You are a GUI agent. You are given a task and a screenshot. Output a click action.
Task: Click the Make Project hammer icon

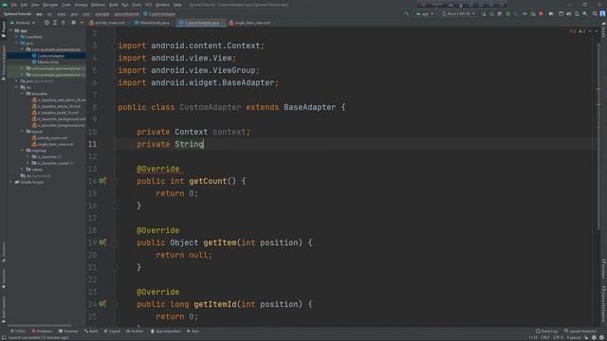pos(407,14)
